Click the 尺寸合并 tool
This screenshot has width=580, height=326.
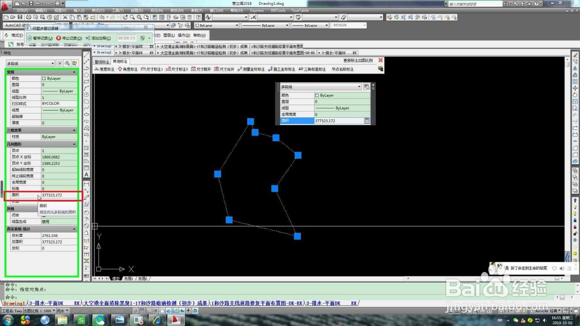[224, 69]
